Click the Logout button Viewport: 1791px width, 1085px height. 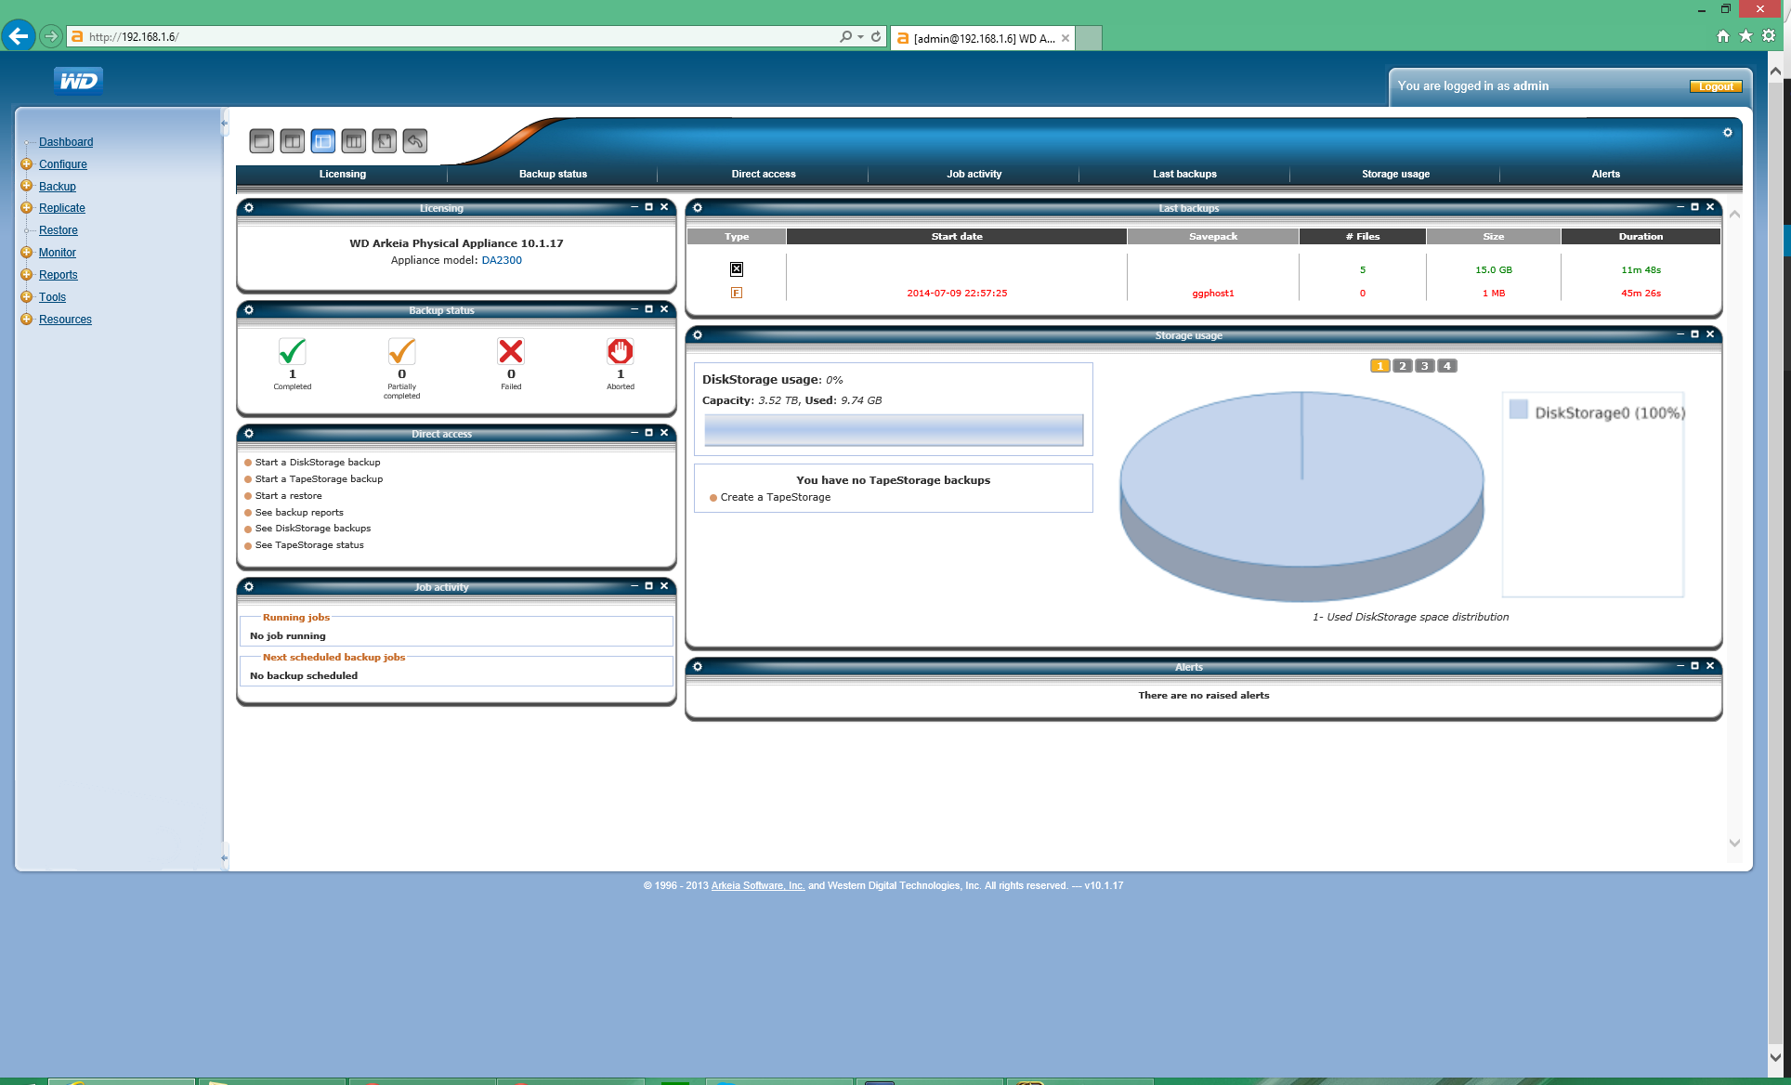tap(1715, 86)
